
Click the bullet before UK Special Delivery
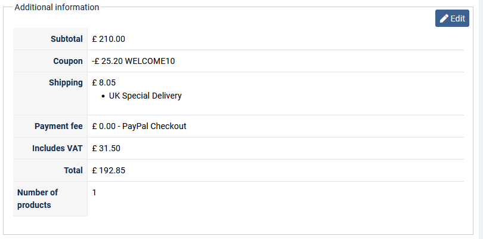point(103,96)
